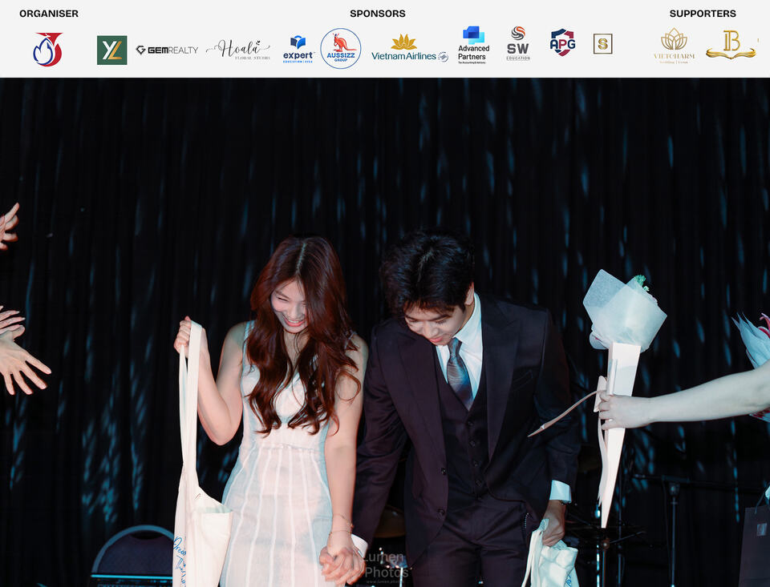
Task: Click the ORGANISER heading
Action: click(49, 14)
